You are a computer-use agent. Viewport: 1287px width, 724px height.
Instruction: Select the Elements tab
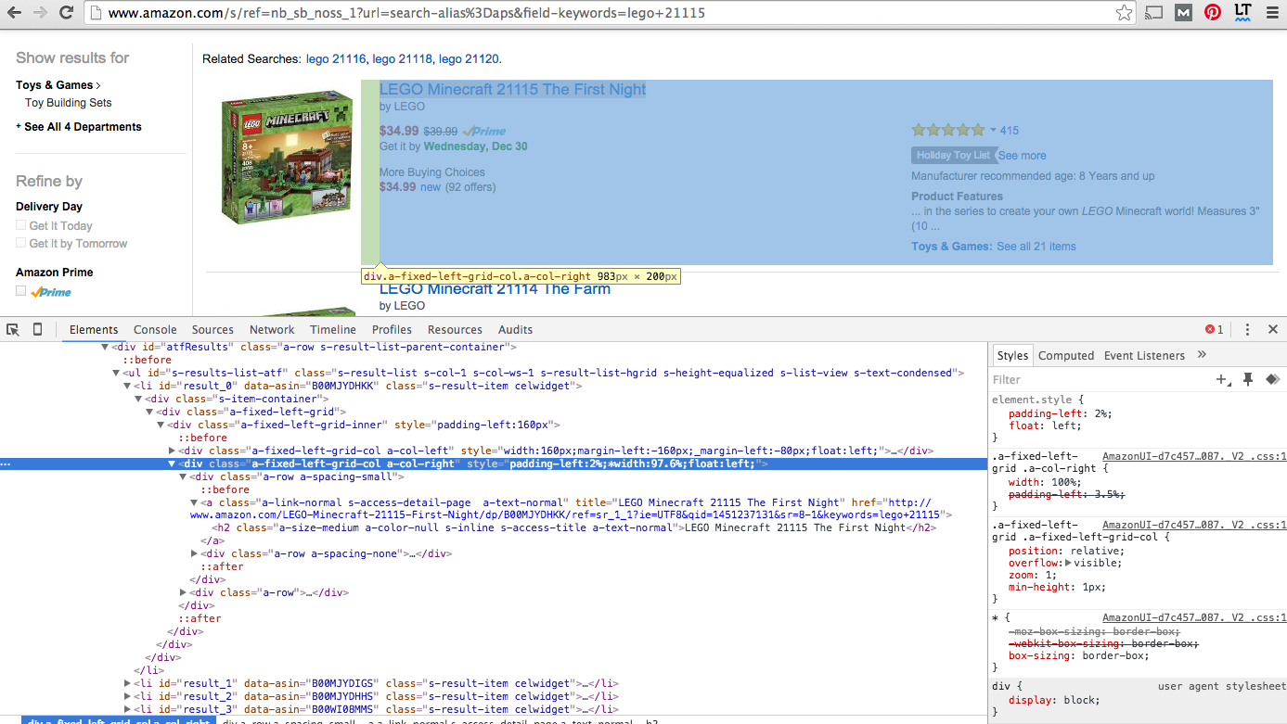[94, 329]
